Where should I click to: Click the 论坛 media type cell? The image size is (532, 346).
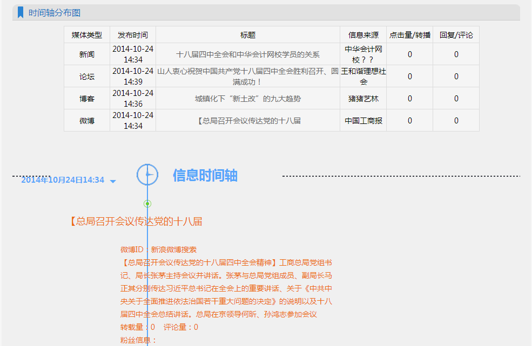click(x=87, y=77)
